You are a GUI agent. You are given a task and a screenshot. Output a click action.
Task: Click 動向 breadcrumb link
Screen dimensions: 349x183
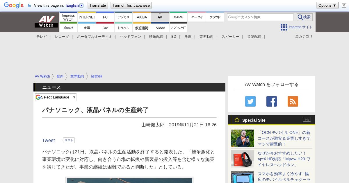(x=60, y=76)
